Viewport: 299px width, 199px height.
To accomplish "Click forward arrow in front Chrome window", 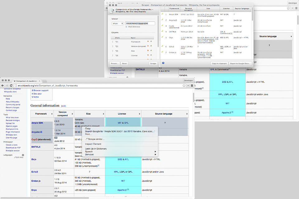I will (7, 86).
